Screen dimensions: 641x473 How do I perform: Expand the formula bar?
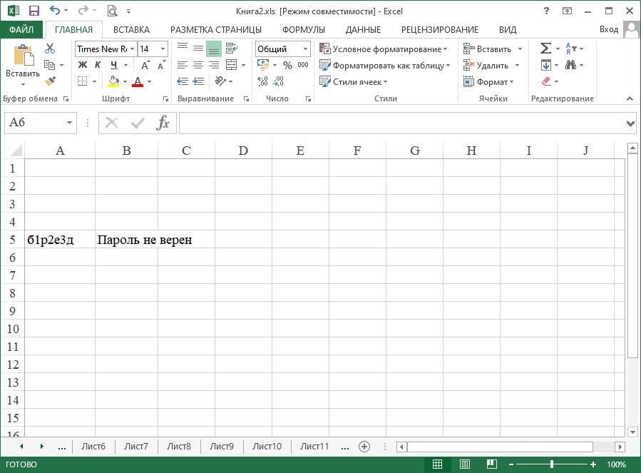point(630,123)
